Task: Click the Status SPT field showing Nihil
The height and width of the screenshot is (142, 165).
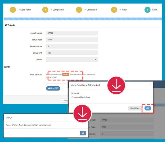Action: tap(72, 53)
